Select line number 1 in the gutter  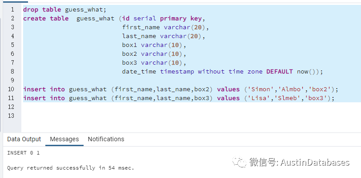(12, 9)
